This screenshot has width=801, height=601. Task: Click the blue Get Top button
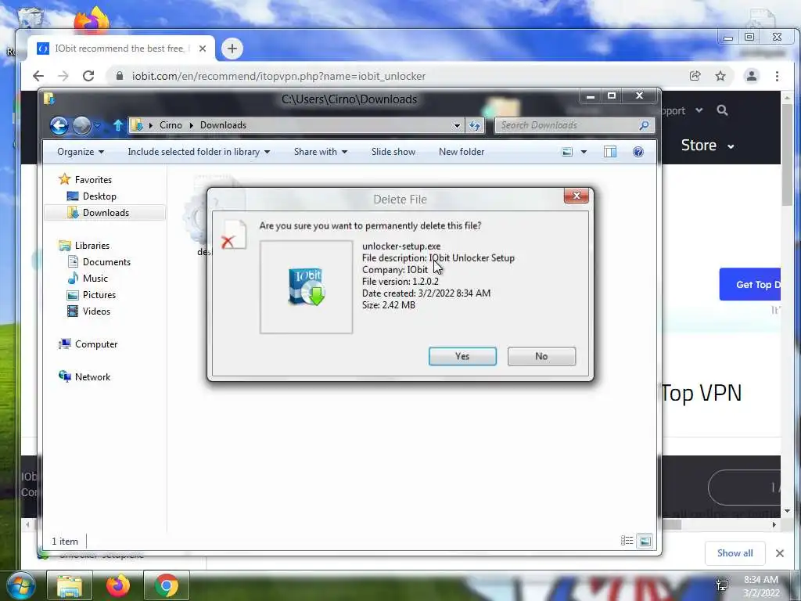pyautogui.click(x=750, y=284)
